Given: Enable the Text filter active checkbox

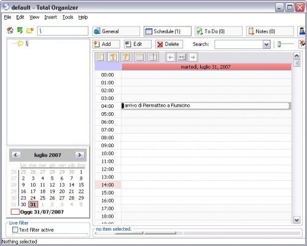Looking at the screenshot, I should [x=15, y=229].
